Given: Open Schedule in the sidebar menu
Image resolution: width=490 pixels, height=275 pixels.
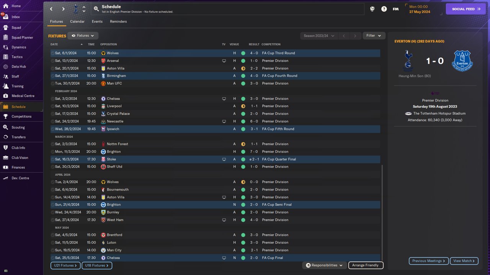Looking at the screenshot, I should [21, 107].
